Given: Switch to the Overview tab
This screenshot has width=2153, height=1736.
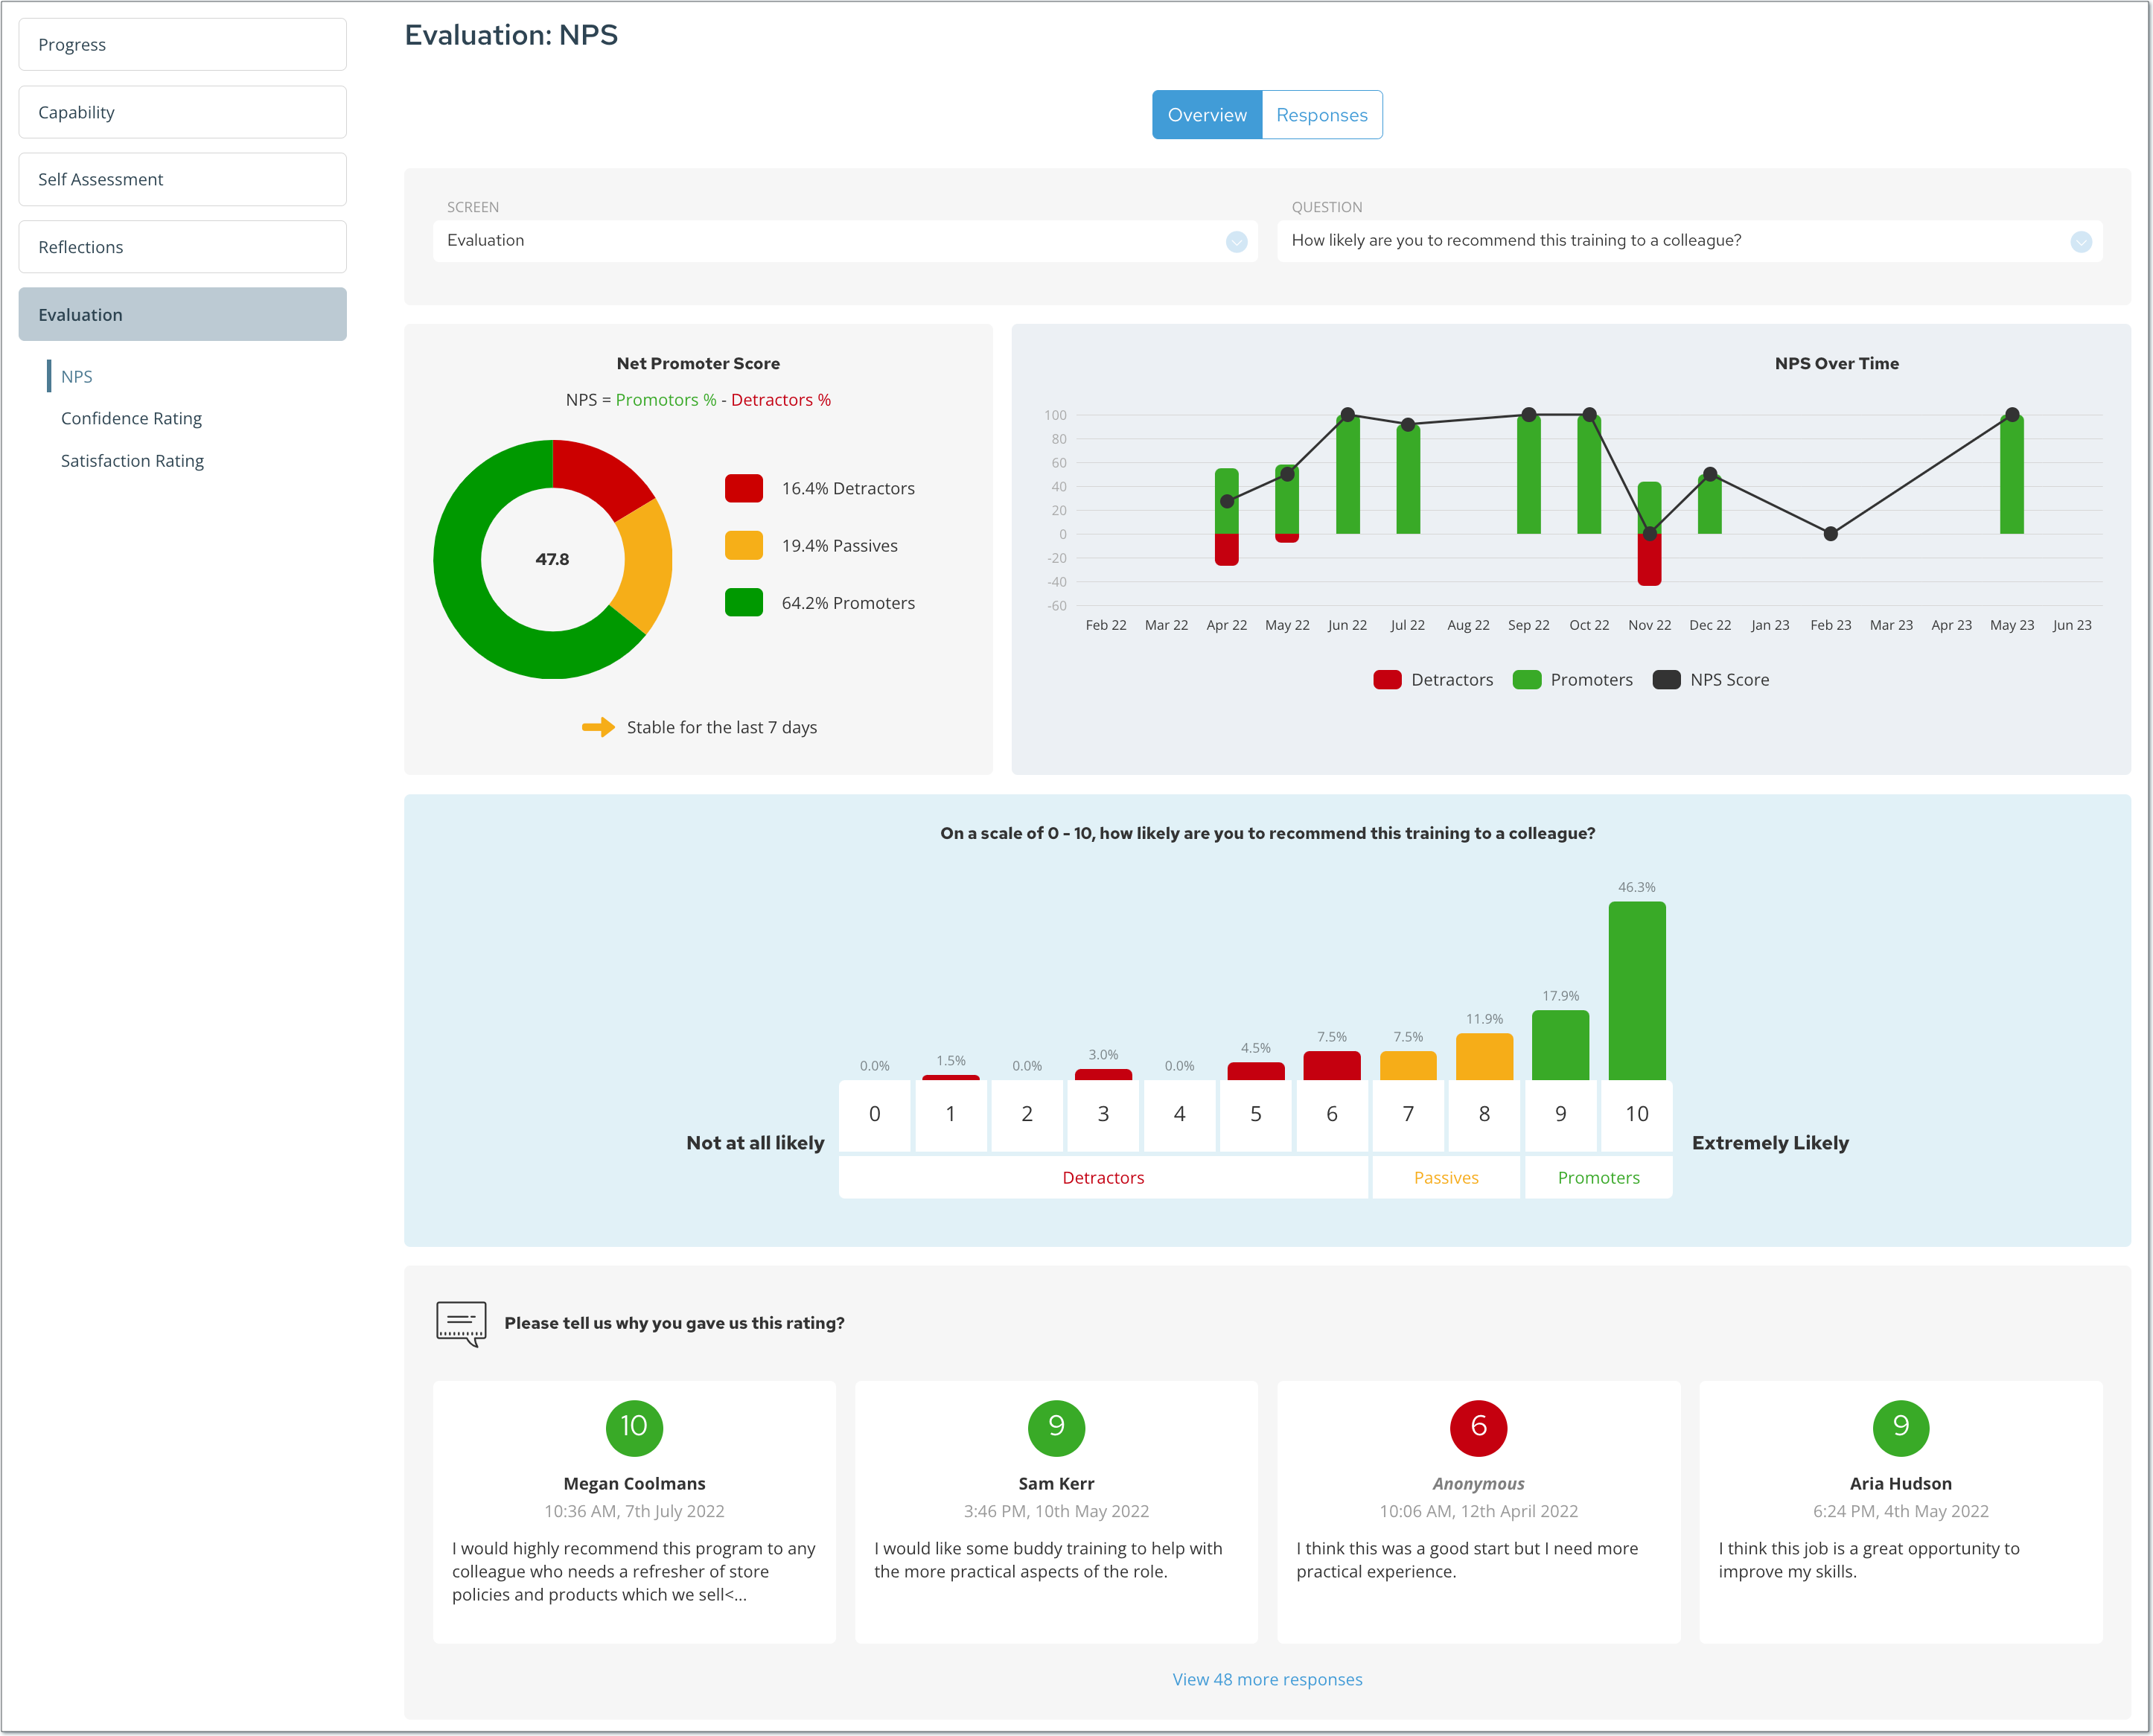Looking at the screenshot, I should (x=1206, y=115).
